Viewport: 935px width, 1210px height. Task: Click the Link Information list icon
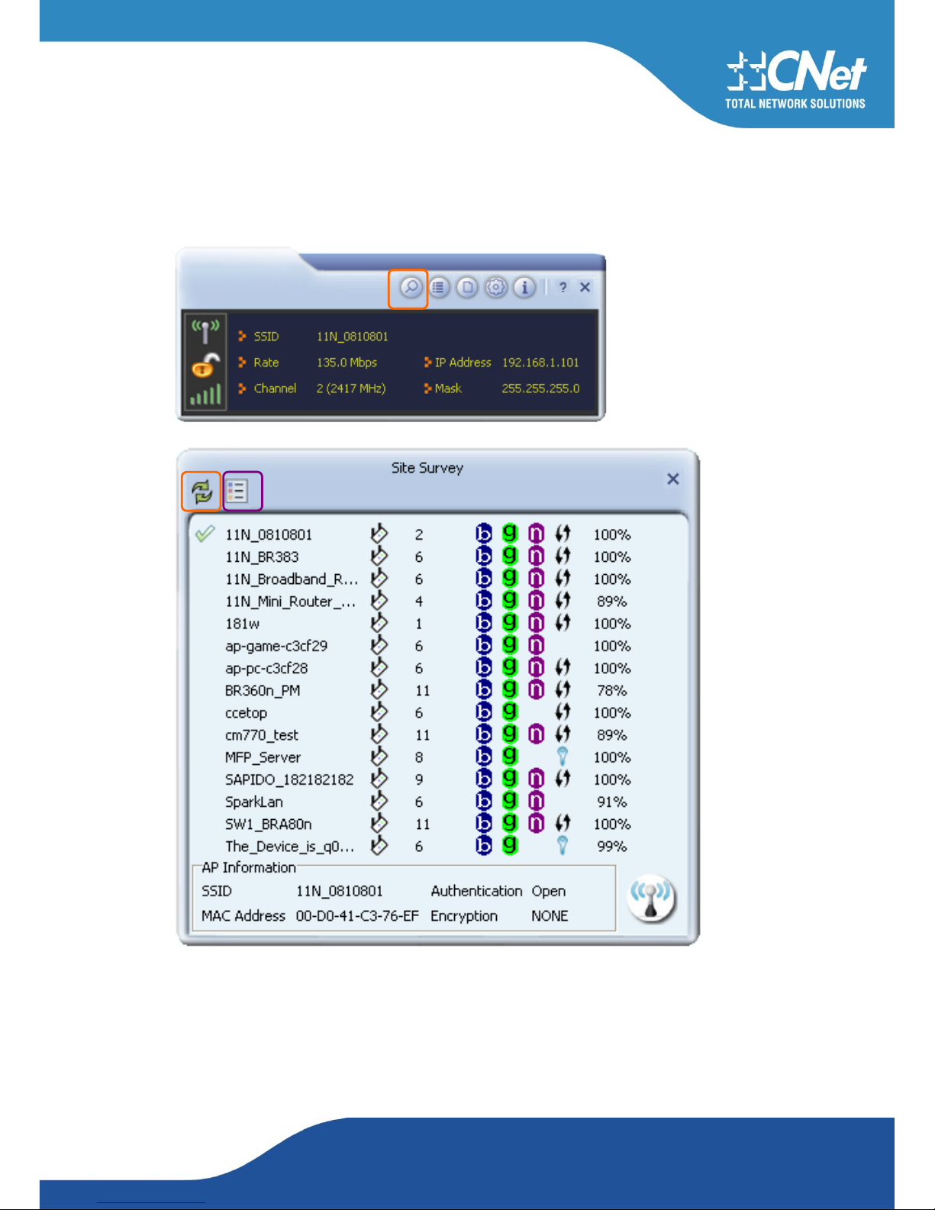click(439, 288)
